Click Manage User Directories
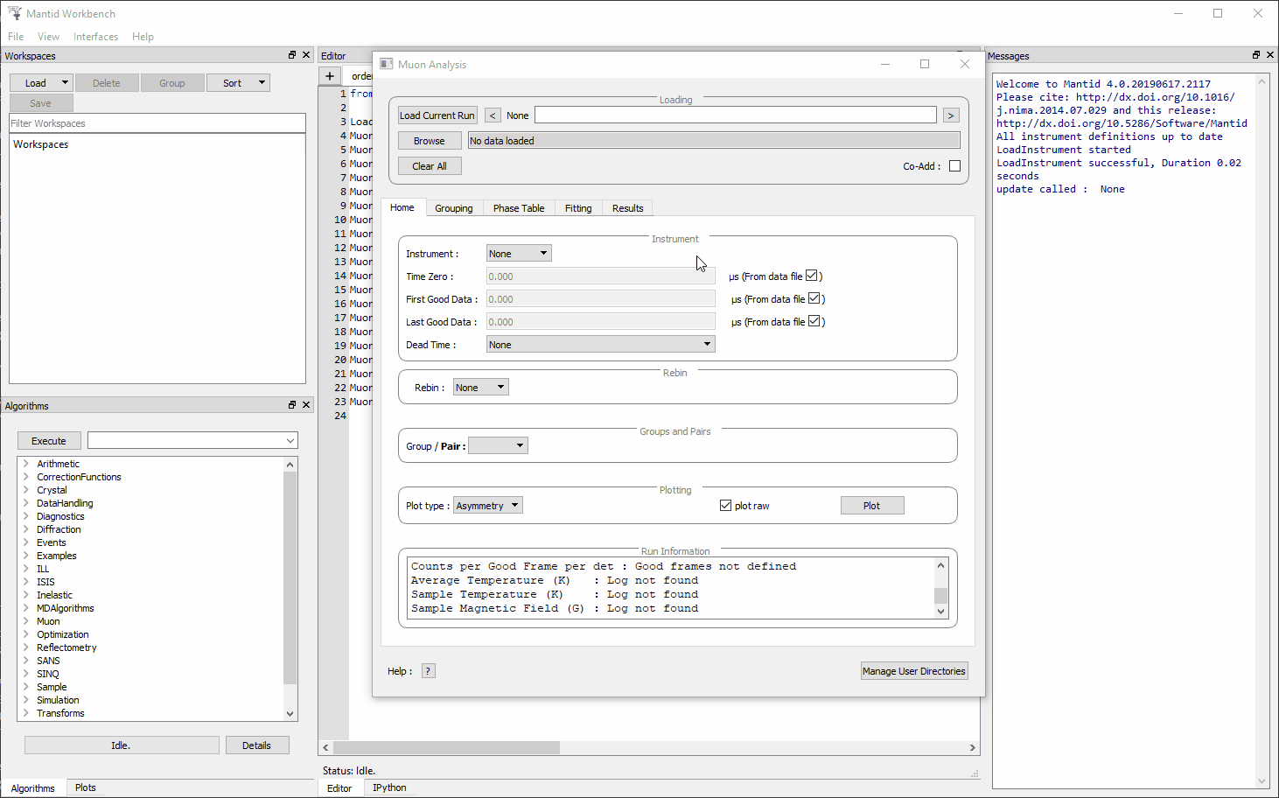 [913, 670]
